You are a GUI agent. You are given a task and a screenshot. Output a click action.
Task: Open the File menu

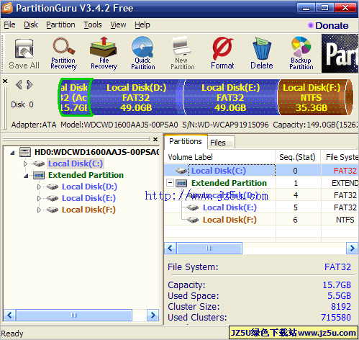9,25
